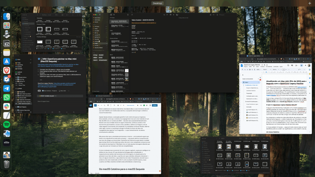Screen dimensions: 315x177
Task: Add a new desktop space
Action: 310,3
